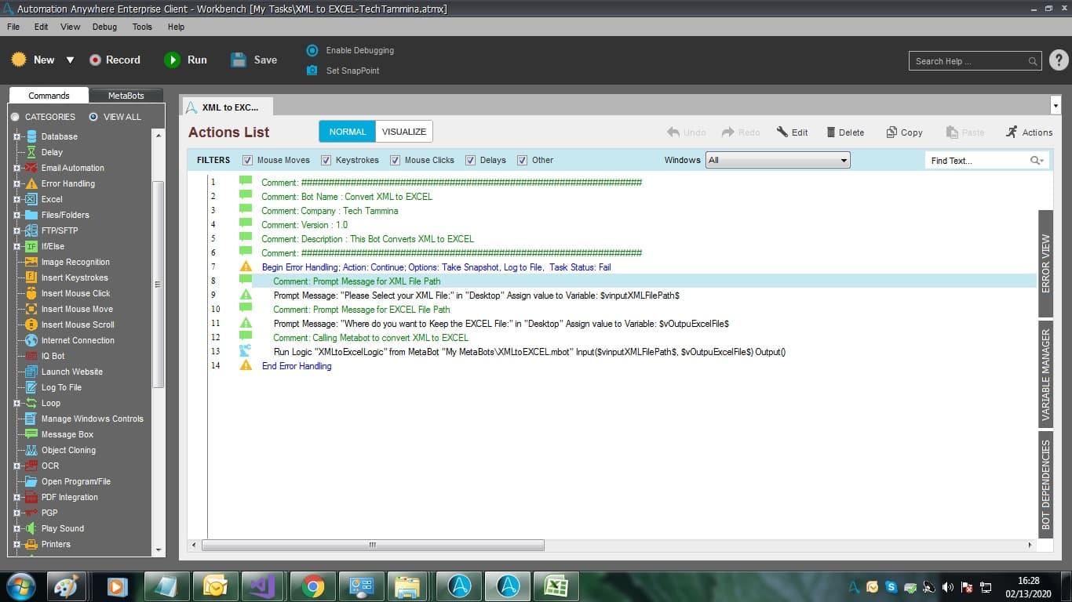Save the task using the floppy disk icon
1072x602 pixels.
(239, 60)
